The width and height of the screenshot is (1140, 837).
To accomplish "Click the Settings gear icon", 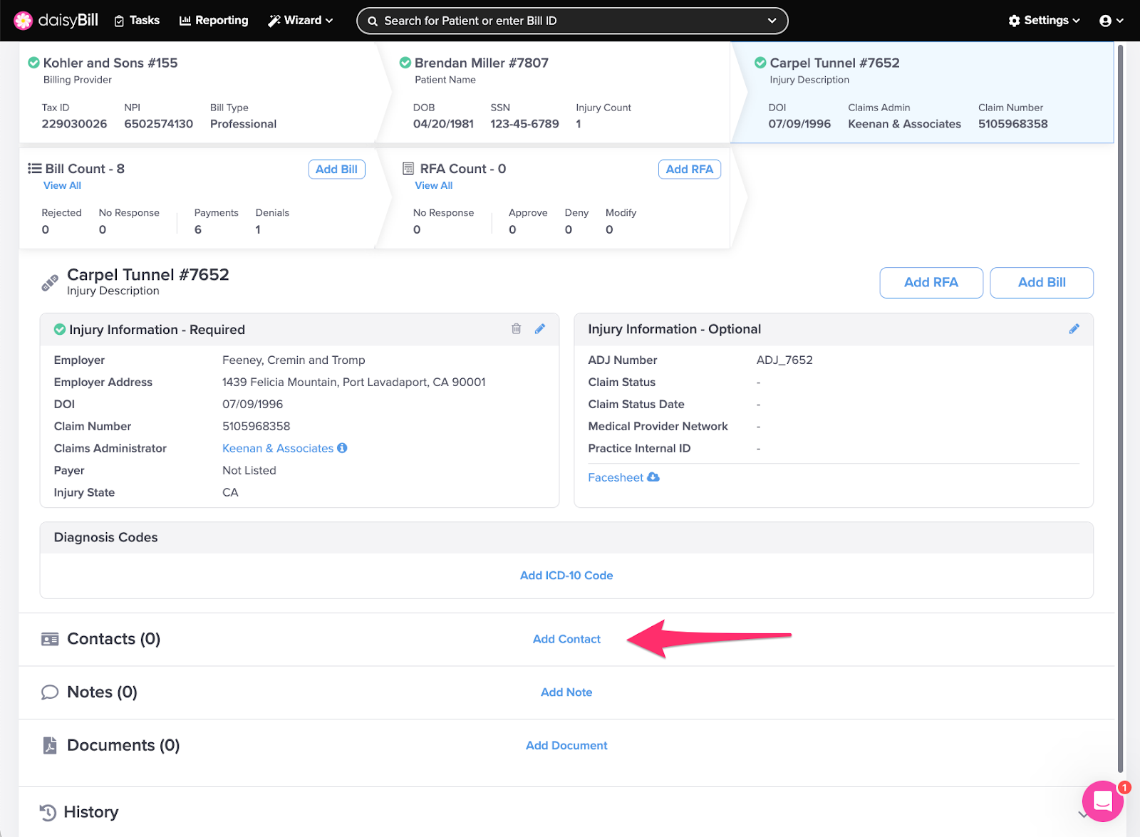I will pyautogui.click(x=1014, y=21).
